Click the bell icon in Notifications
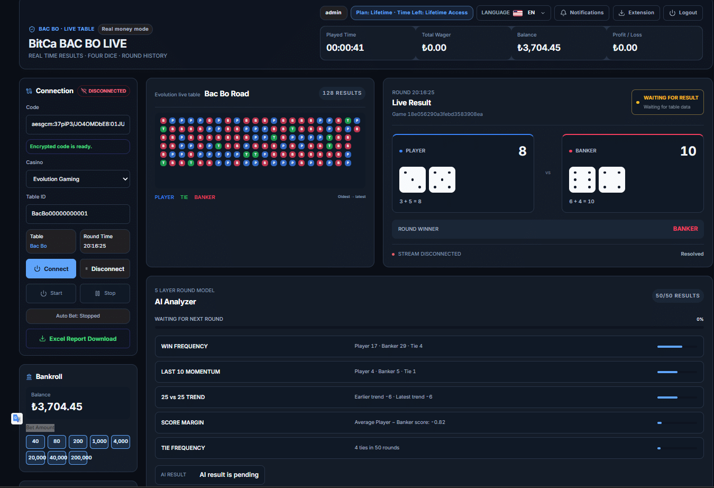The image size is (714, 488). coord(563,13)
